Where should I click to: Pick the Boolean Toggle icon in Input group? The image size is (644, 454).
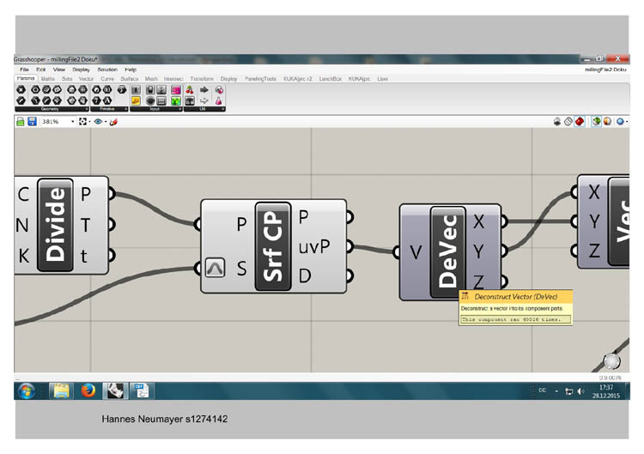(150, 89)
